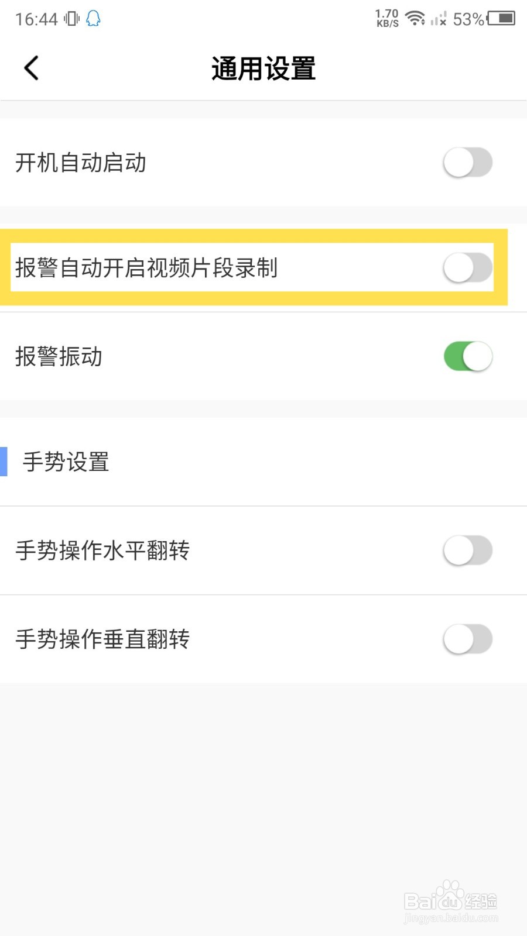Select the 手势操作水平翻转 row label
Screen dimensions: 527x936
(102, 550)
